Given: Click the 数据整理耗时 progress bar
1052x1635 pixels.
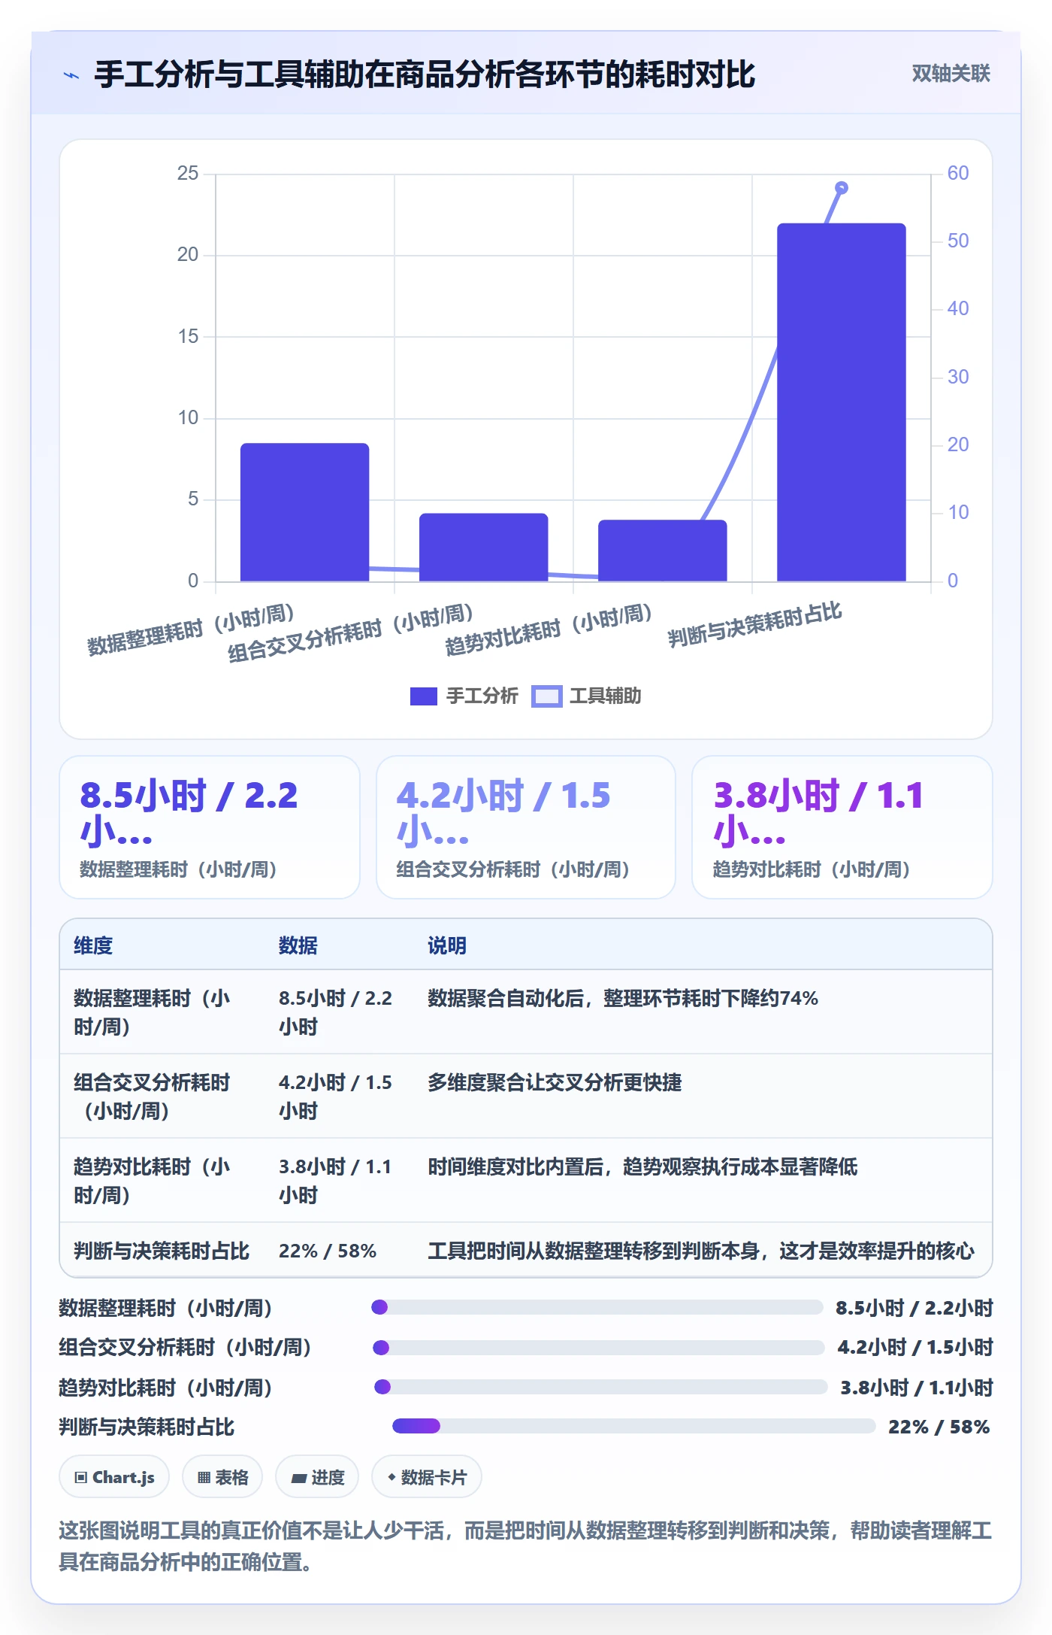Looking at the screenshot, I should 597,1307.
